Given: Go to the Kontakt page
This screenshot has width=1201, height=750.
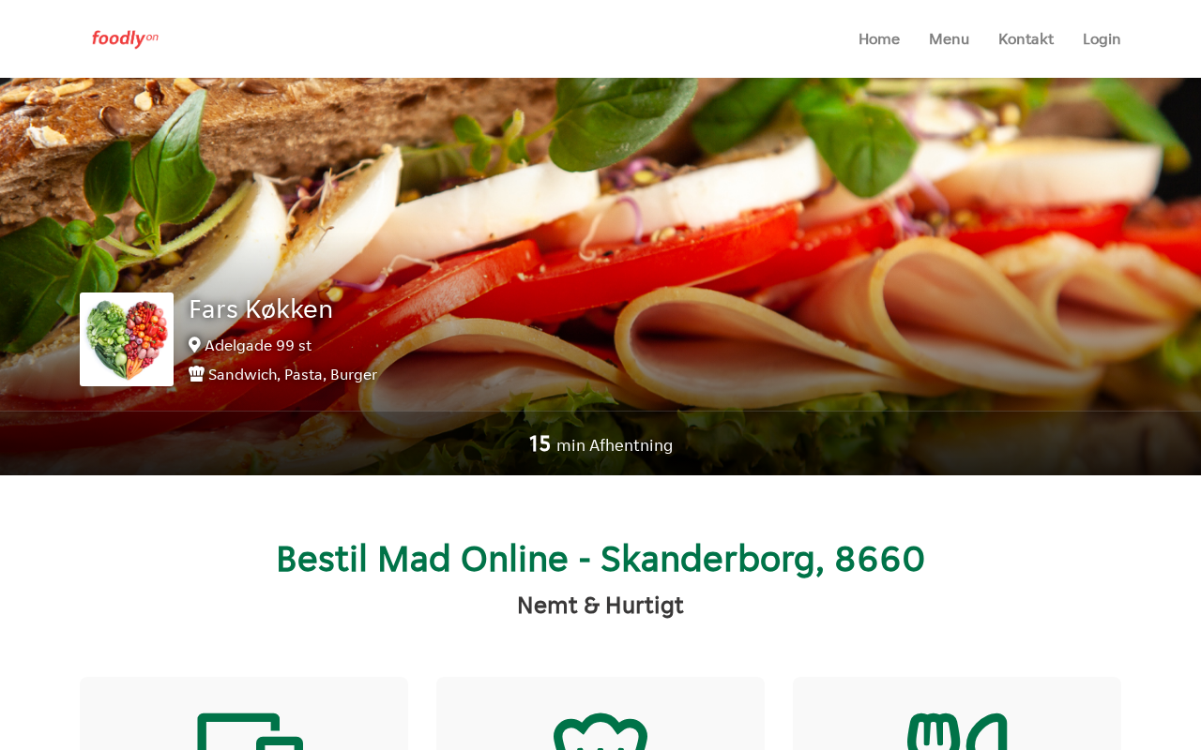Looking at the screenshot, I should click(x=1026, y=38).
